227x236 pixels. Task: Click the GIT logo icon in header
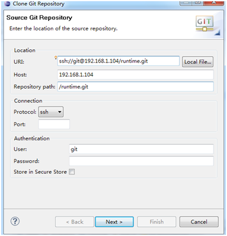pyautogui.click(x=204, y=24)
